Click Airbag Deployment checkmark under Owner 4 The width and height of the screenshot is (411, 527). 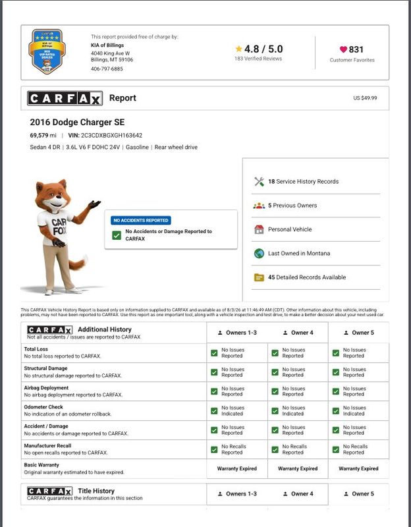coord(275,391)
